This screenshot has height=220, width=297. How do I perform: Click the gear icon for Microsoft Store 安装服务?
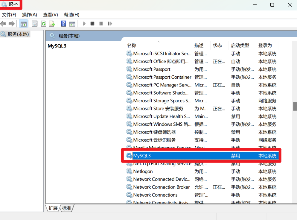click(130, 109)
